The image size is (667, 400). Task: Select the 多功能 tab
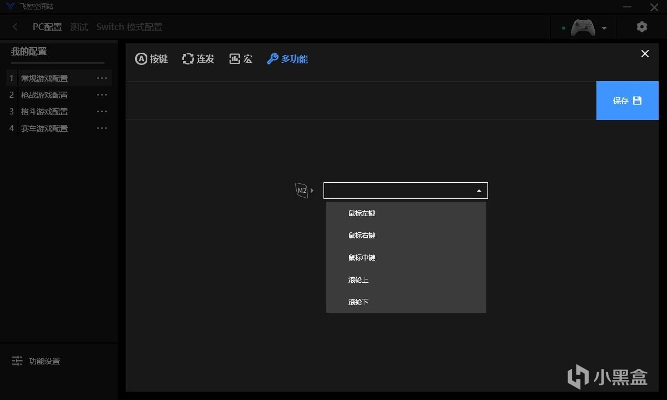287,59
